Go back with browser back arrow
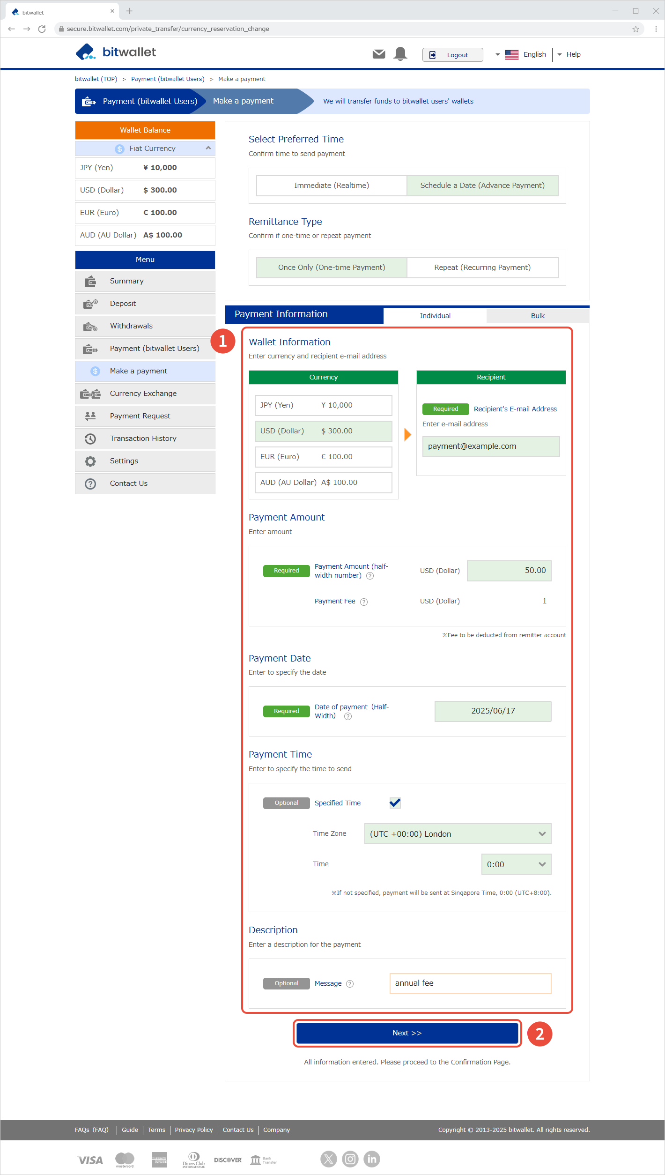The height and width of the screenshot is (1175, 665). (12, 29)
